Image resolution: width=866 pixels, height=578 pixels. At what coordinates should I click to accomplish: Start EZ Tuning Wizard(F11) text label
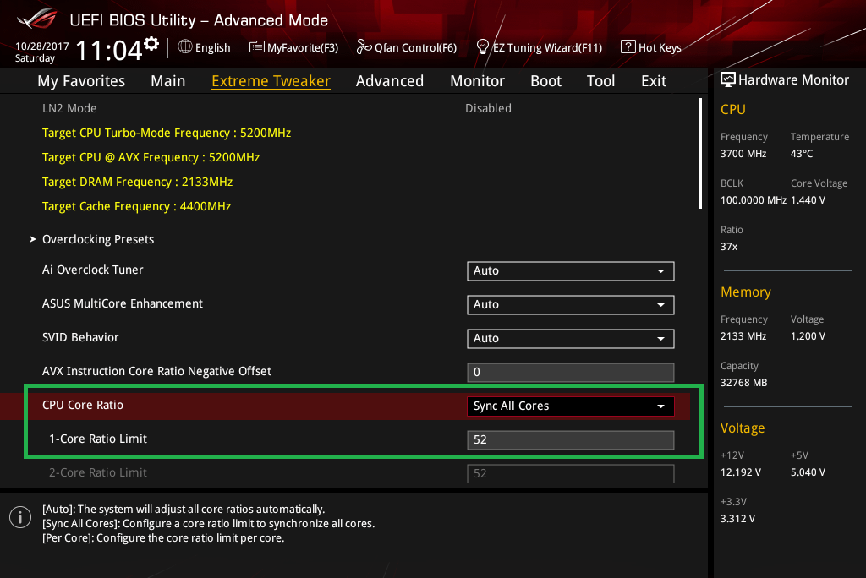(x=547, y=48)
